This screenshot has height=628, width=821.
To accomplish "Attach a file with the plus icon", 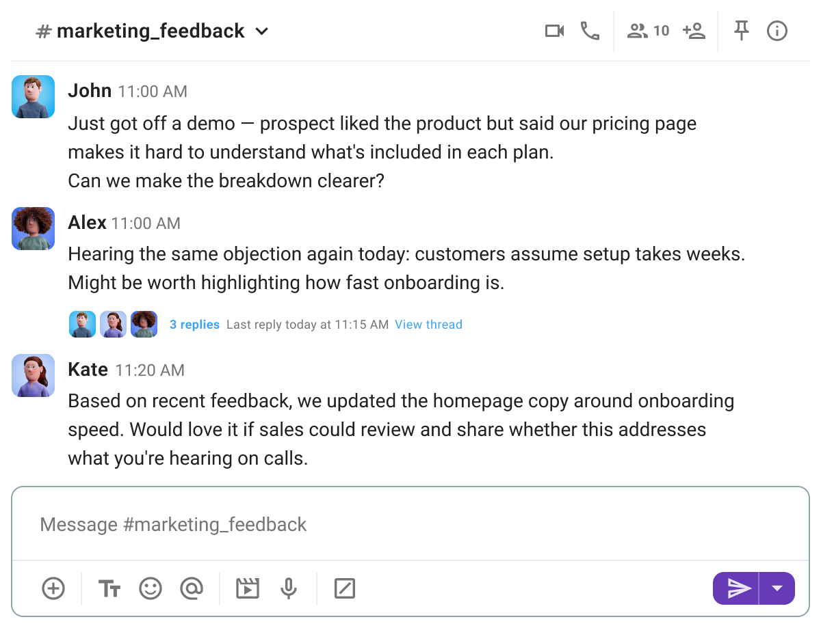I will tap(53, 588).
